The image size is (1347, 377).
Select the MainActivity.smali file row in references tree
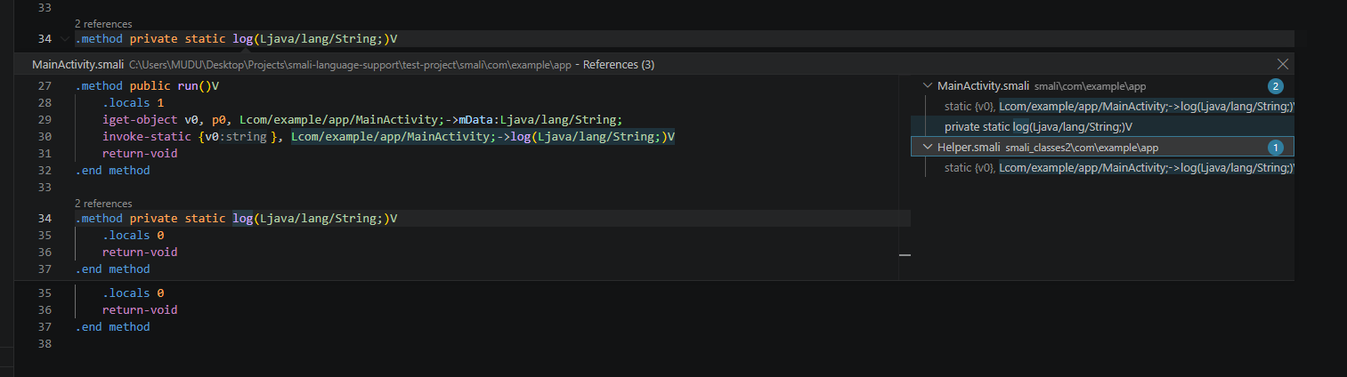click(1102, 86)
